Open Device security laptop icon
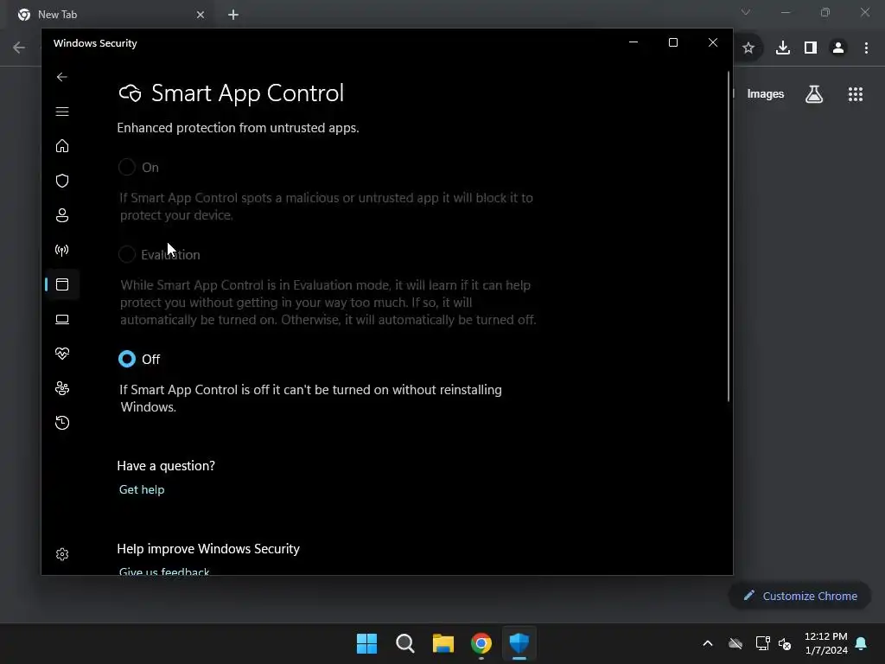This screenshot has width=885, height=664. (62, 320)
